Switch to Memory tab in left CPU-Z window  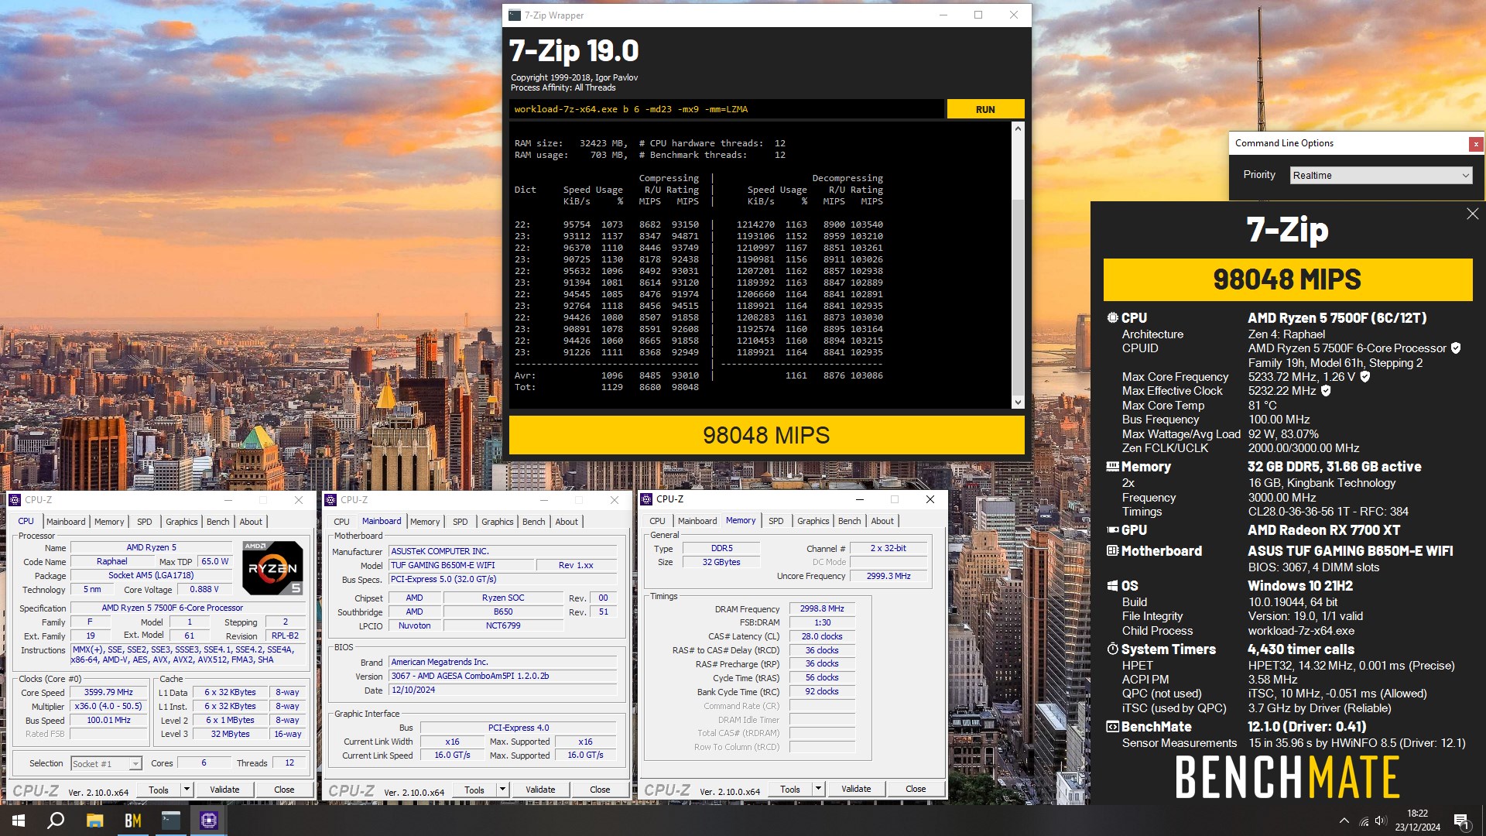tap(109, 522)
